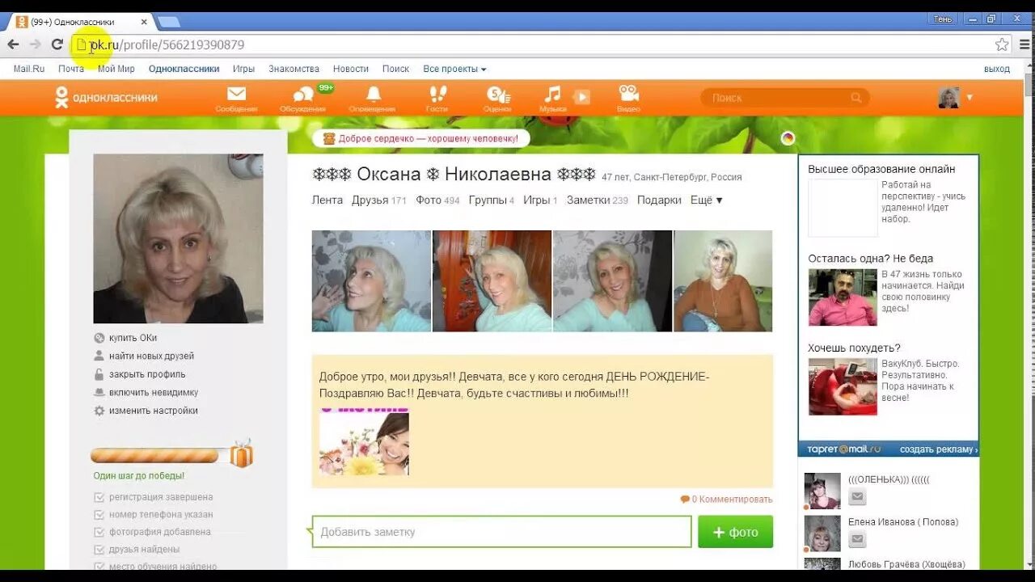Click the выход logout link

[x=997, y=69]
